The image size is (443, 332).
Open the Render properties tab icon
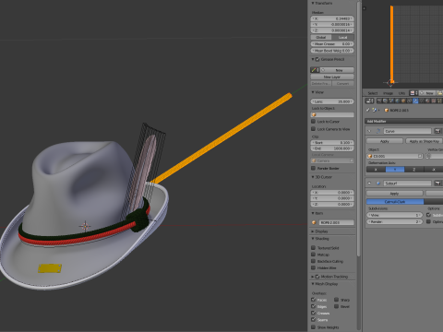tap(379, 101)
